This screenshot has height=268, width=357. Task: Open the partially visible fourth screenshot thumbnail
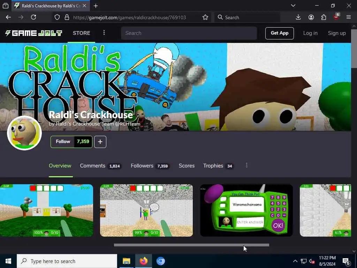coord(325,210)
